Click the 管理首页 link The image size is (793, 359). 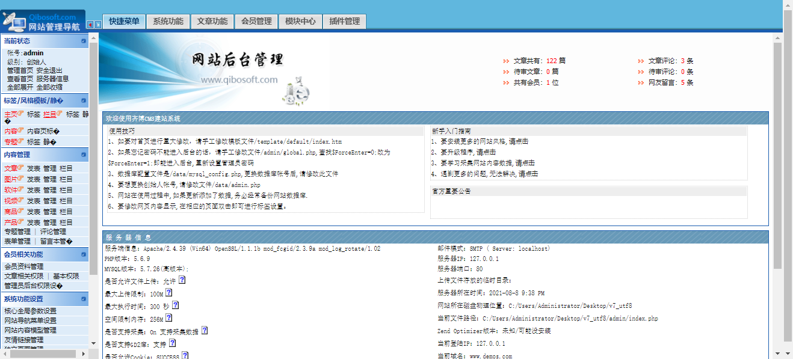[x=20, y=70]
